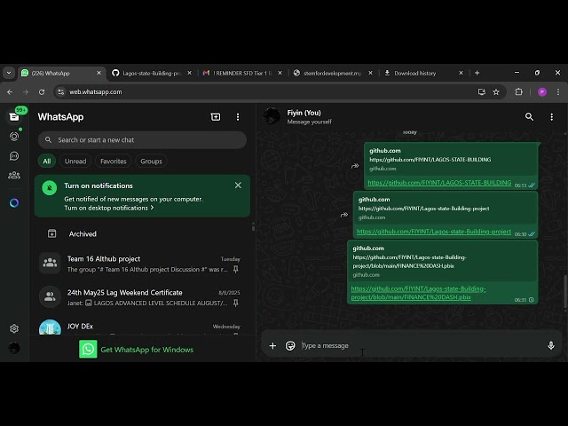Open the profile avatar at the sidebar bottom
Image resolution: width=568 pixels, height=426 pixels.
click(14, 348)
